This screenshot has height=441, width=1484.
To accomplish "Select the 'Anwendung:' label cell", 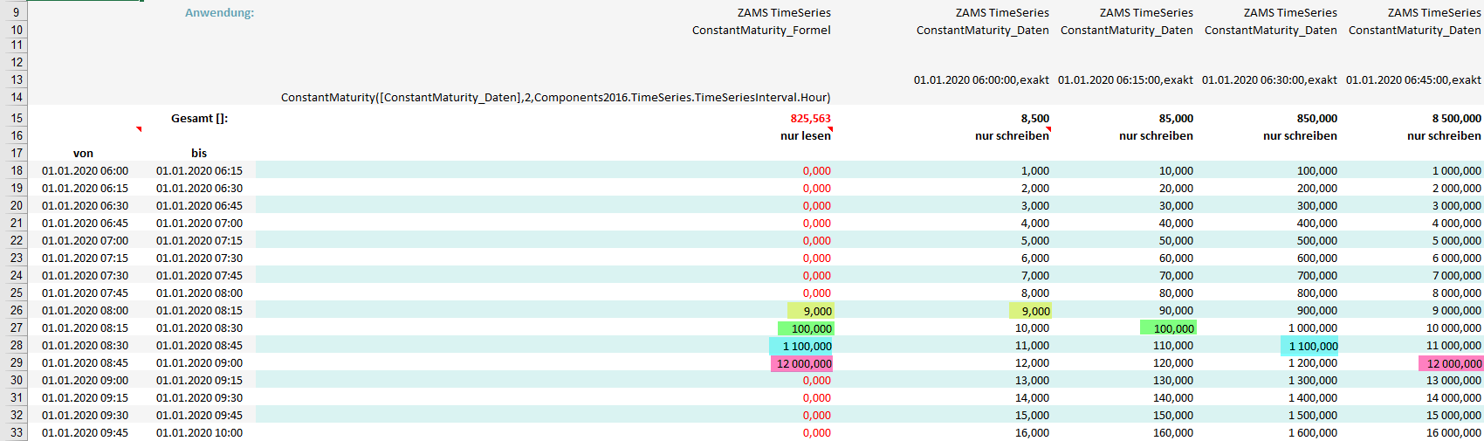I will [219, 13].
